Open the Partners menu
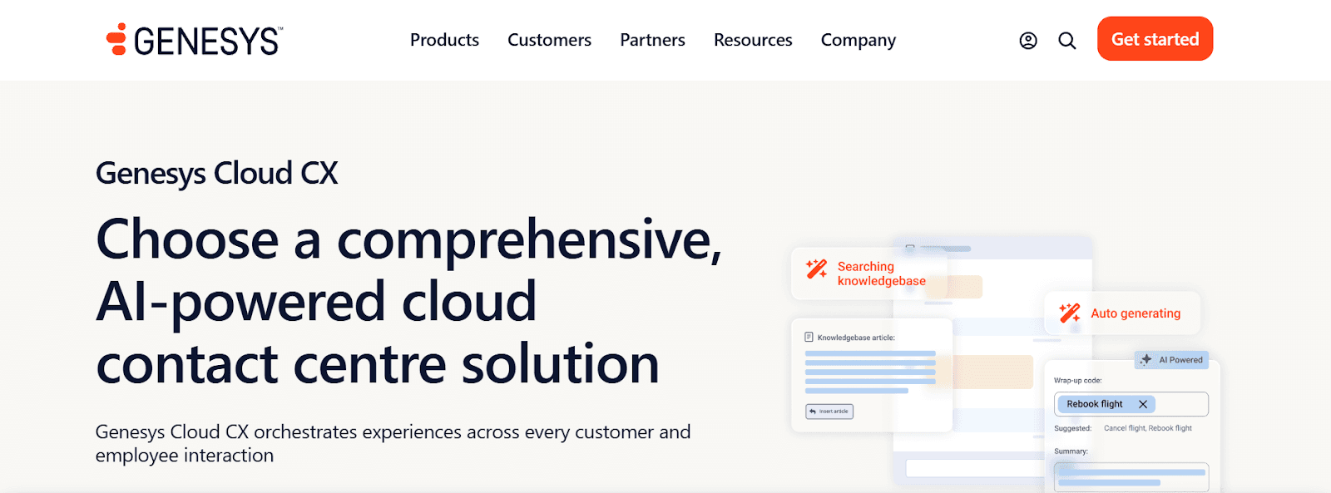The height and width of the screenshot is (493, 1331). point(652,40)
